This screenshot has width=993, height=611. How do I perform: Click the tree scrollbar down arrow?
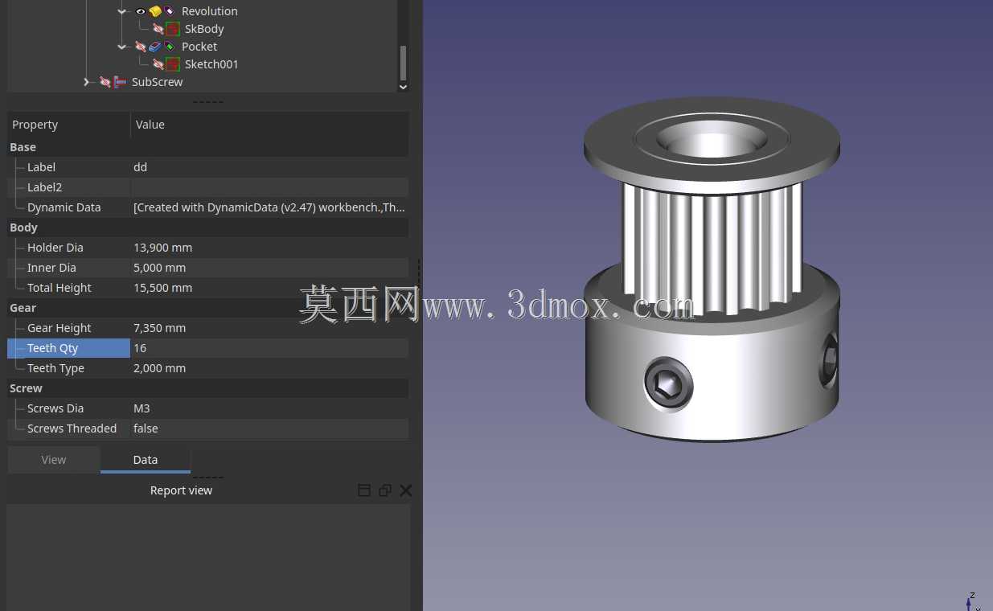403,87
